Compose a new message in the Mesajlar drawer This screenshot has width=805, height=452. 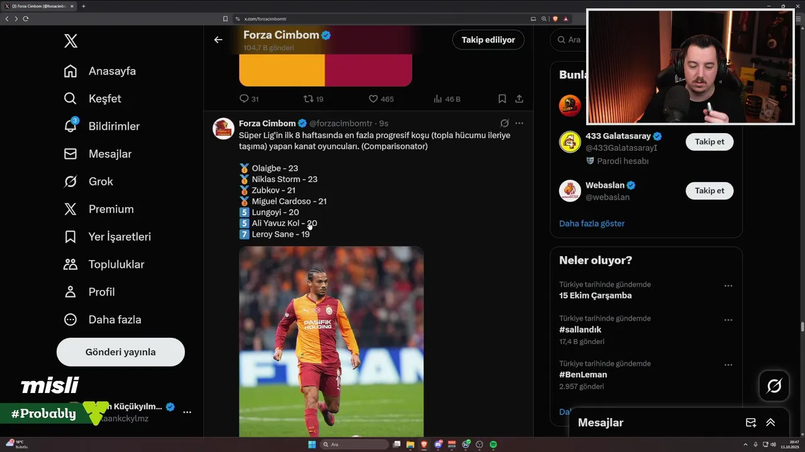click(751, 422)
